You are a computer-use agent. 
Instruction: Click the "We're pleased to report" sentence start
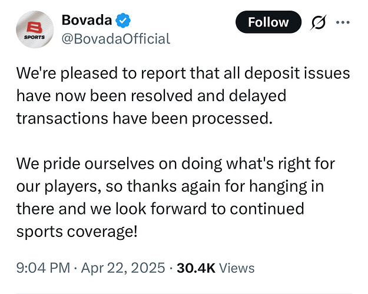(x=77, y=74)
